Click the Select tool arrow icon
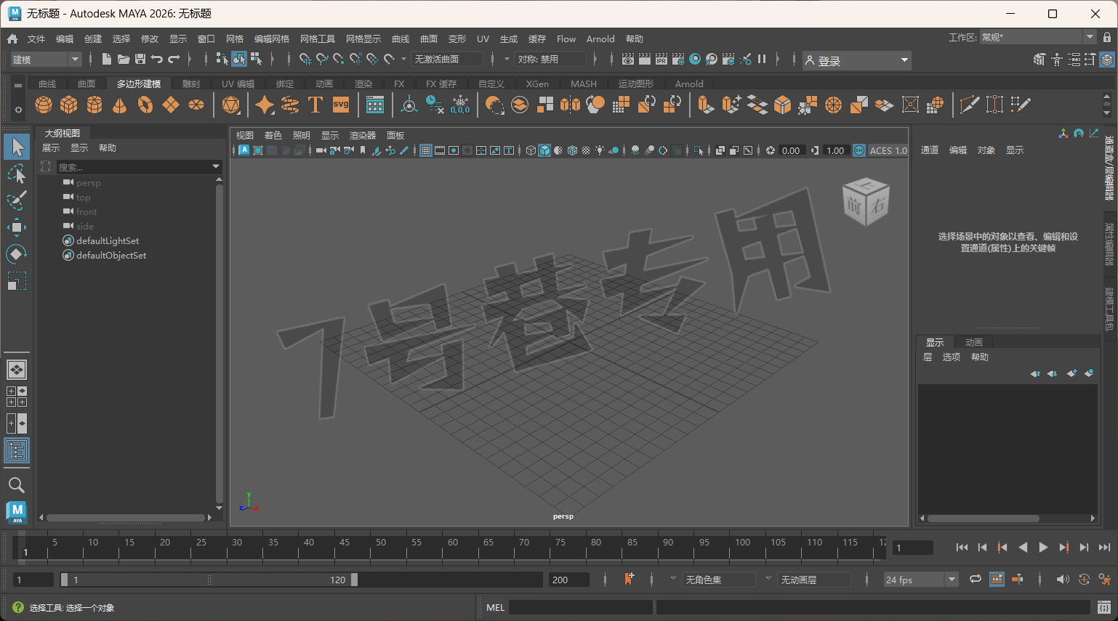The image size is (1118, 621). (x=17, y=147)
